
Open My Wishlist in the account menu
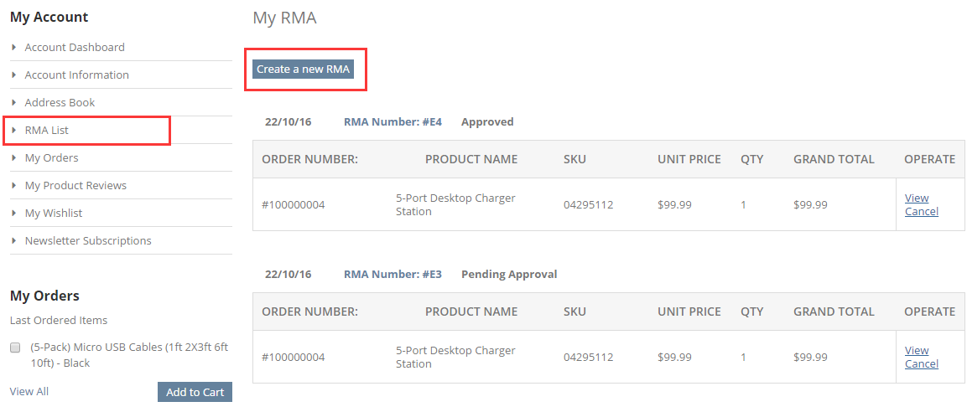[x=53, y=213]
